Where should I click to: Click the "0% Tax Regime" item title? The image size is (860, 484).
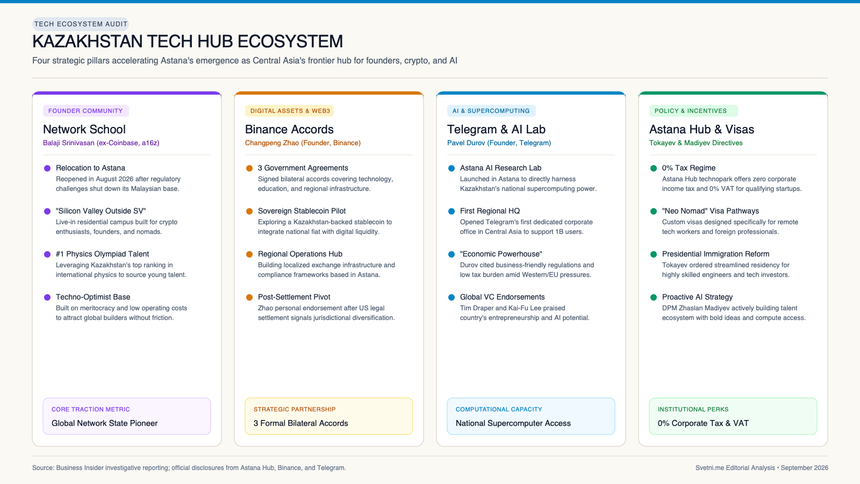pyautogui.click(x=689, y=168)
